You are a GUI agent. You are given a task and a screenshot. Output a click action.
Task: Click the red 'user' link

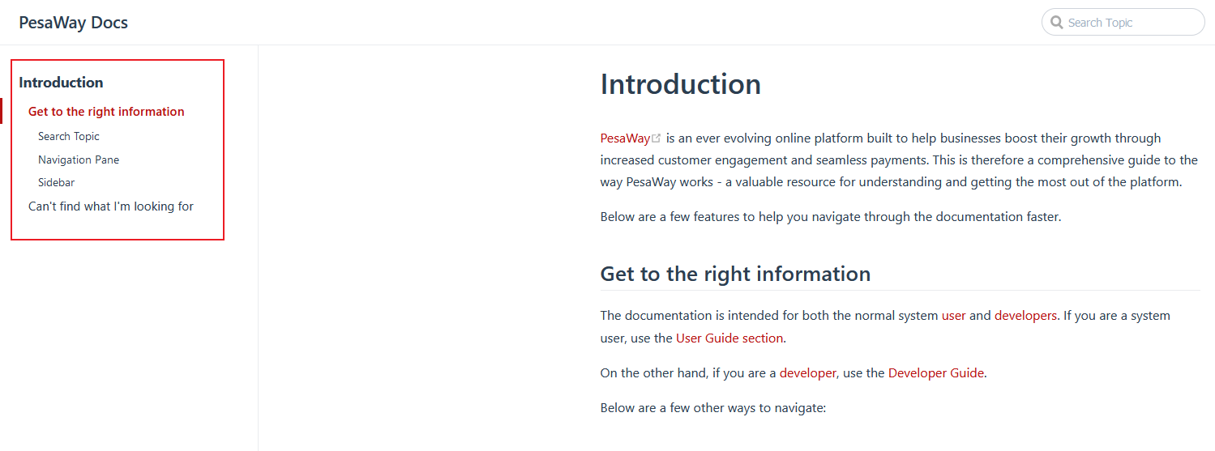pyautogui.click(x=953, y=316)
